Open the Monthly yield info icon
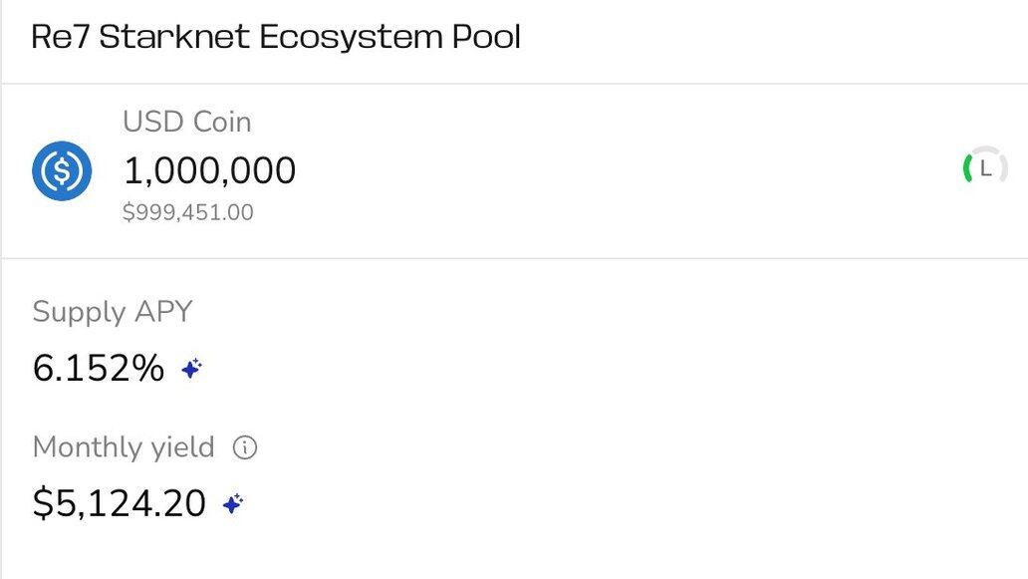1028x579 pixels. pos(245,447)
